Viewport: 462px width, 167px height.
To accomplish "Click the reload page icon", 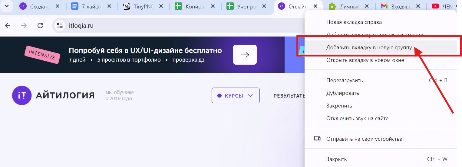I will pos(40,26).
